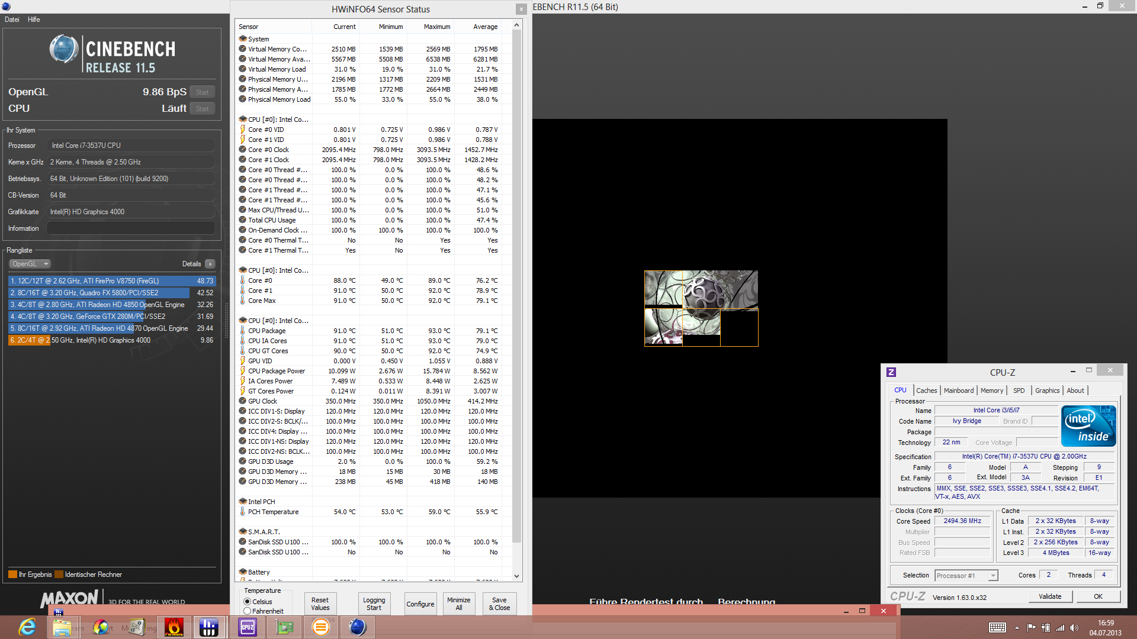Click the Reset Values button
Viewport: 1137px width, 639px height.
(320, 603)
